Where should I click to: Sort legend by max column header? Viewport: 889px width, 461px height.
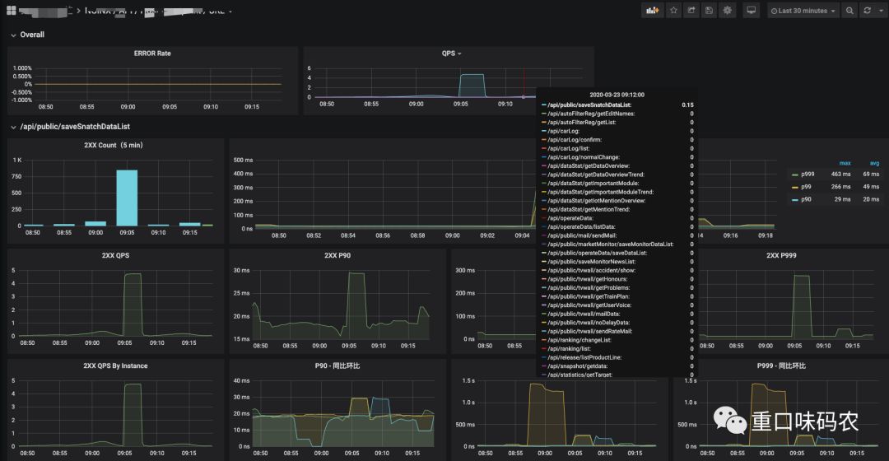pyautogui.click(x=845, y=163)
